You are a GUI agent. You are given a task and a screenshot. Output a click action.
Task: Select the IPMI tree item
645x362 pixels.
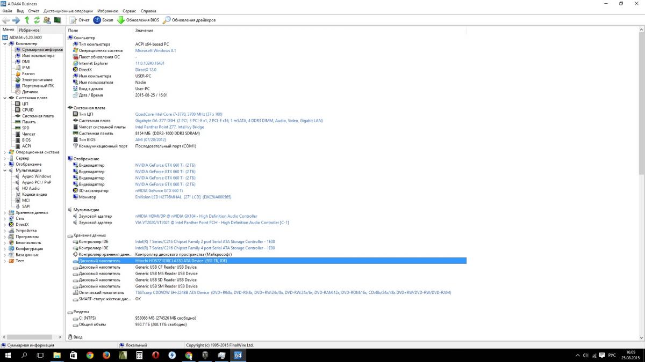pos(26,68)
